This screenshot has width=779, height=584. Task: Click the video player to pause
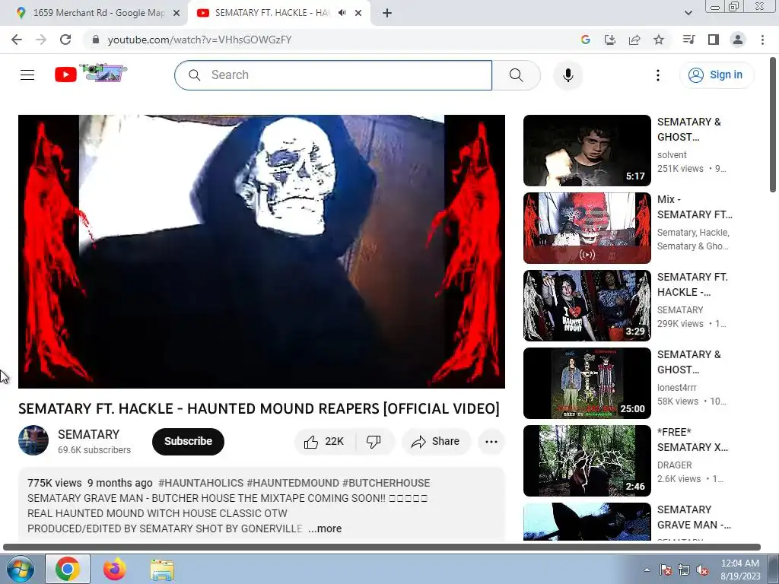262,251
